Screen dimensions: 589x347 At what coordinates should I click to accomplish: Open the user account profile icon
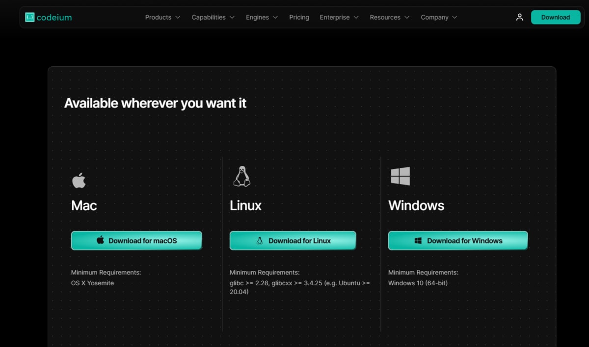519,17
